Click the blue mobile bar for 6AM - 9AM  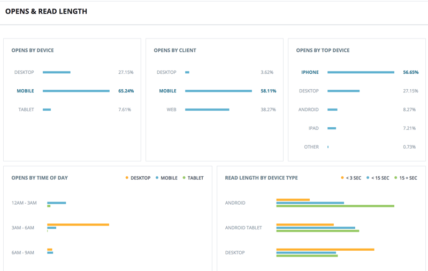[x=50, y=253]
